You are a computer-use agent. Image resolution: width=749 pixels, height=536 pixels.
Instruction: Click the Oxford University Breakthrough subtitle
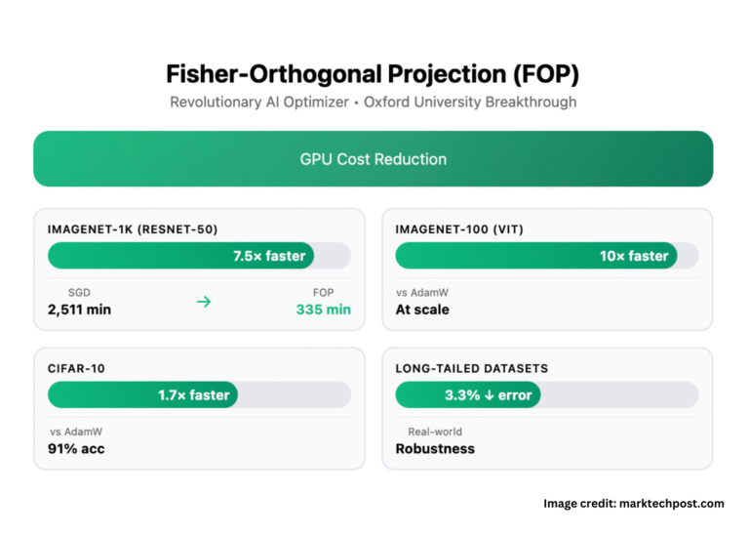click(x=470, y=102)
